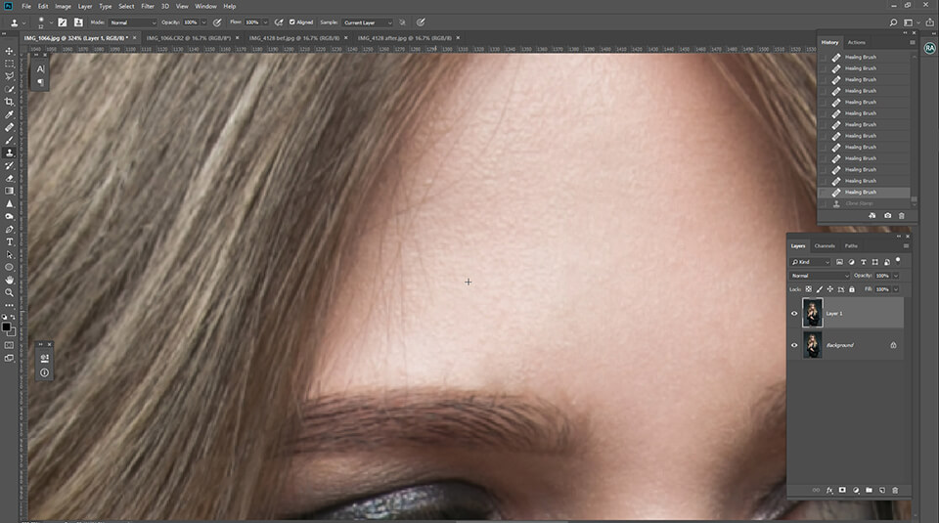The height and width of the screenshot is (523, 939).
Task: Select the Type tool
Action: (x=9, y=241)
